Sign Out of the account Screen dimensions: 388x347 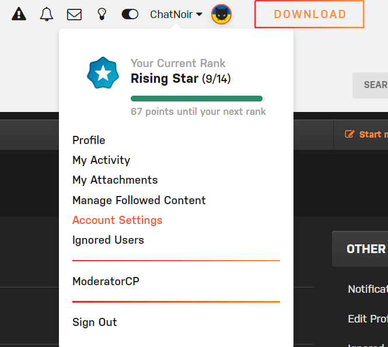95,322
